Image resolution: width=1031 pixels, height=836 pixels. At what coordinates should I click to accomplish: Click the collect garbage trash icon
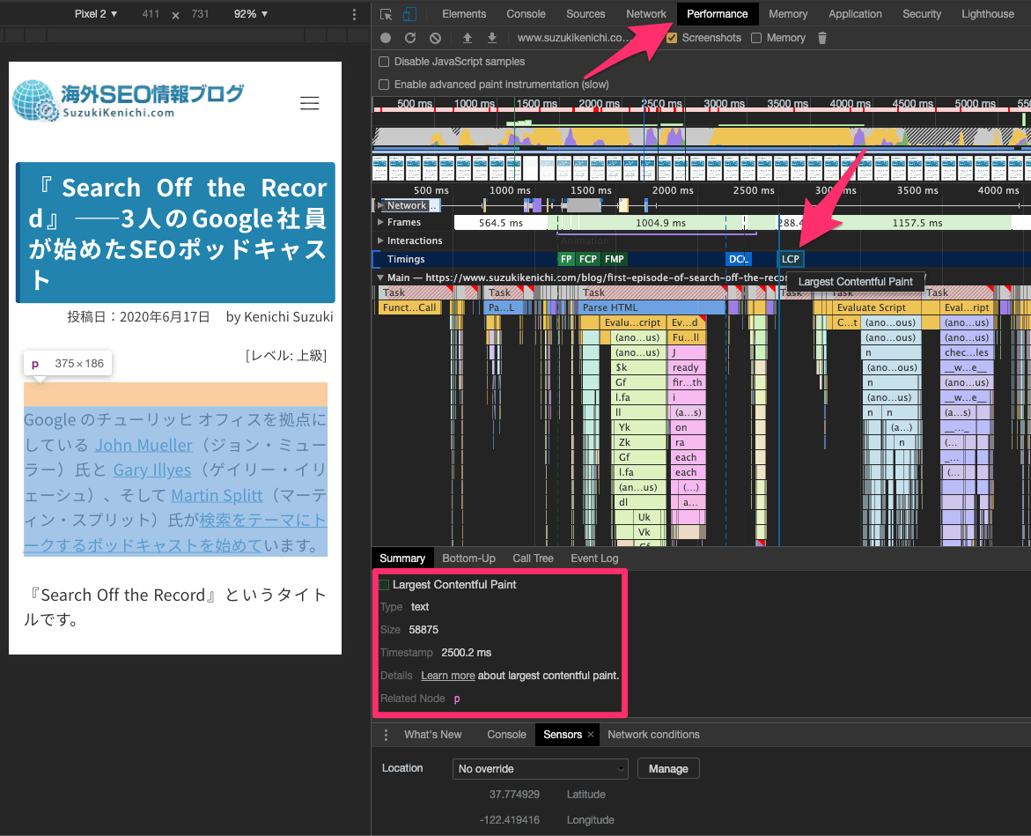tap(822, 38)
